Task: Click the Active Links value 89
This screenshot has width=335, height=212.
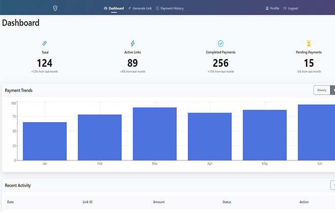Action: pyautogui.click(x=132, y=63)
